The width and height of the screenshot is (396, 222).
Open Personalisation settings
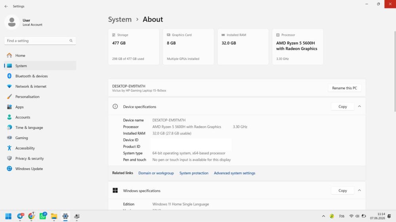click(x=40, y=97)
